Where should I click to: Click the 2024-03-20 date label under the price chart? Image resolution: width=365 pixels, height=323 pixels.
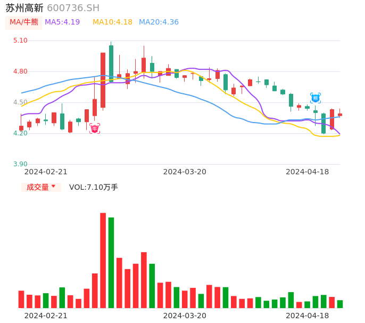click(x=185, y=172)
